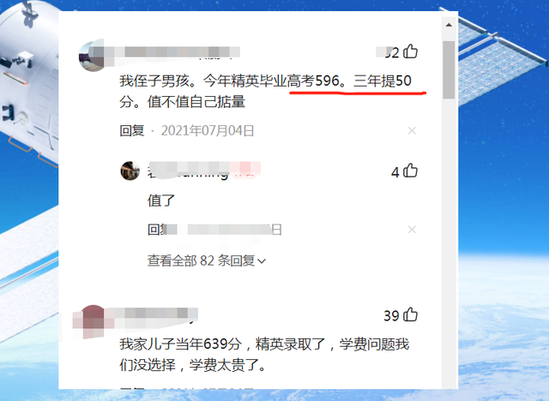The height and width of the screenshot is (401, 549).
Task: Click the comment text about 639分
Action: 264,355
